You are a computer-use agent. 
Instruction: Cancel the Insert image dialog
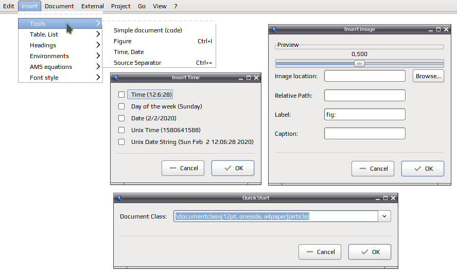(373, 169)
